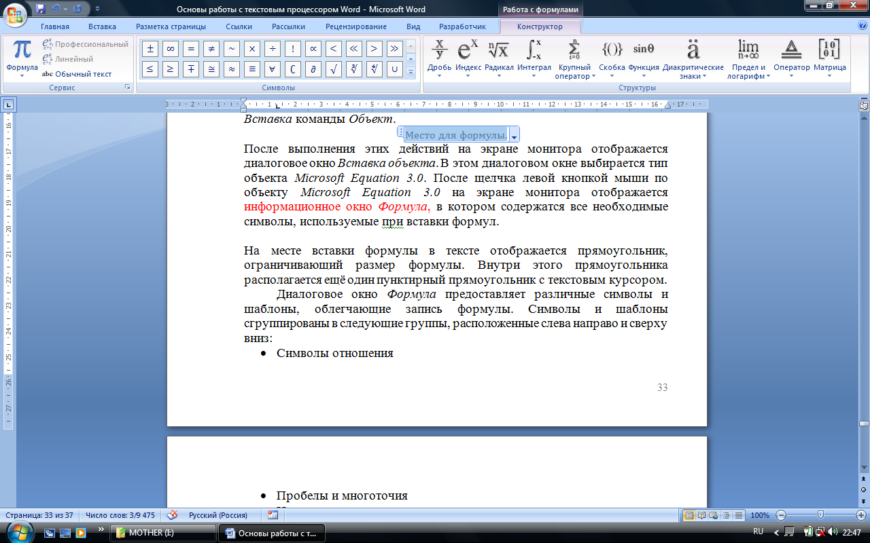This screenshot has height=543, width=870.
Task: Switch to Full Screen Reading view
Action: pyautogui.click(x=702, y=515)
